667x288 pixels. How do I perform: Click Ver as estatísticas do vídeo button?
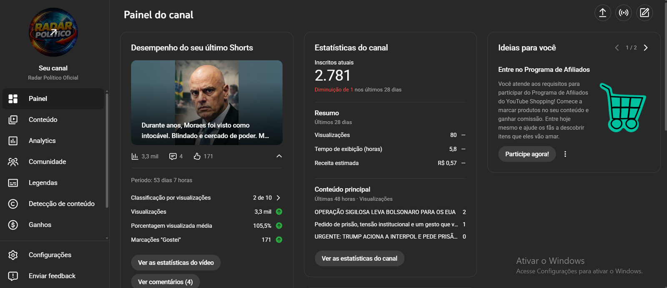176,263
